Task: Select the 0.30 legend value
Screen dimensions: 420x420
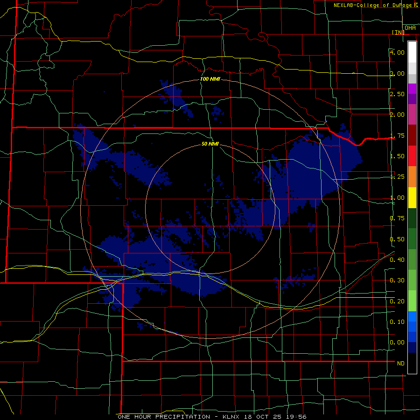Action: 397,280
